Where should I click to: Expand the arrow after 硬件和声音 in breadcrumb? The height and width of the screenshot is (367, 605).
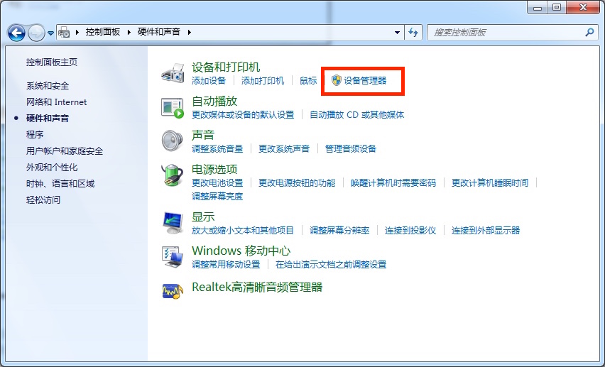coord(190,32)
